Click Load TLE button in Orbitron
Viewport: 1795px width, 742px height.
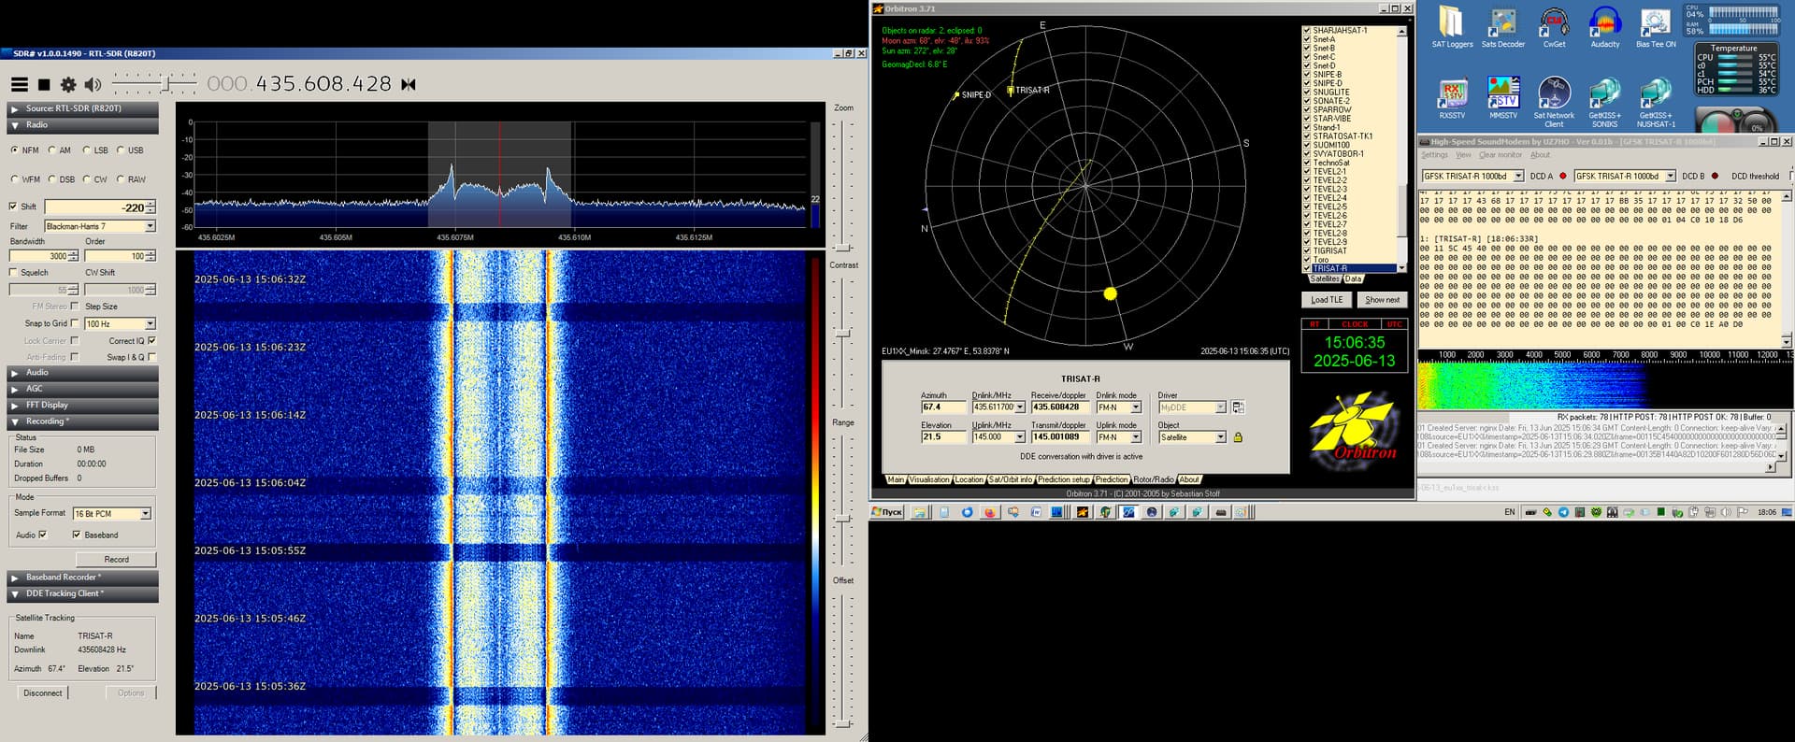click(1327, 300)
